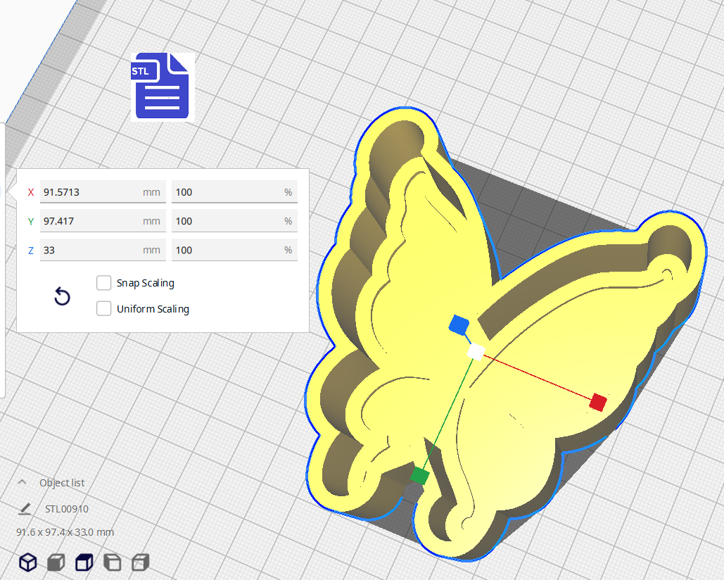Select STL00910 in the object list

[67, 509]
